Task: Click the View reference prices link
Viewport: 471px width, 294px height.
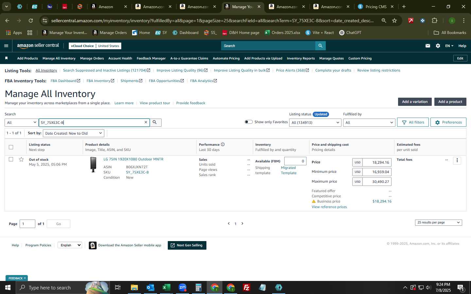Action: pos(329,207)
